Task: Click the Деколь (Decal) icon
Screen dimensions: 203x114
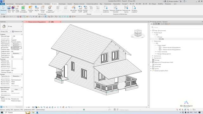Action: 37,9
